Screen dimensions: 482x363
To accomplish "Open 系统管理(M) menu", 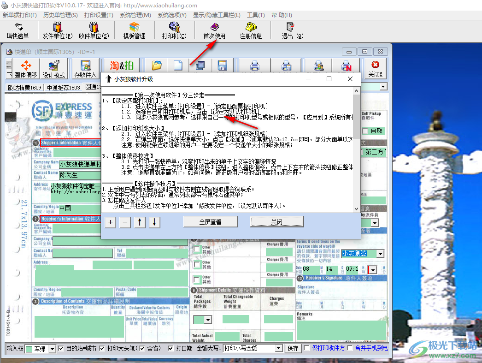I will (135, 15).
